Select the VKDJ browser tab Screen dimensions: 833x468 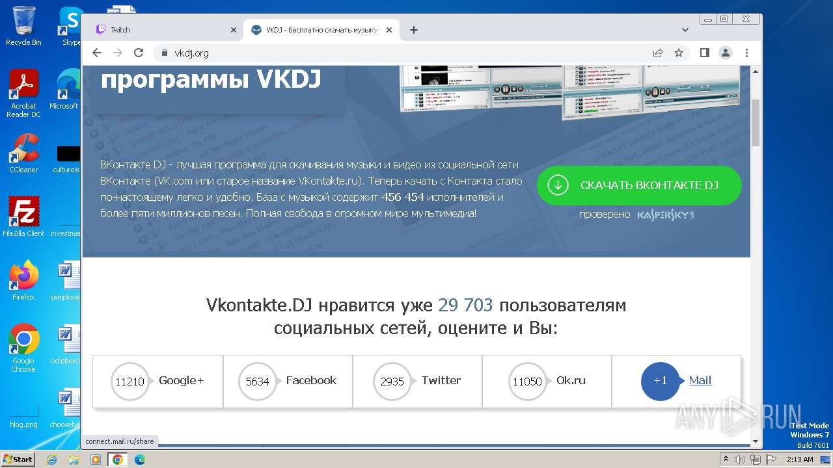point(321,30)
